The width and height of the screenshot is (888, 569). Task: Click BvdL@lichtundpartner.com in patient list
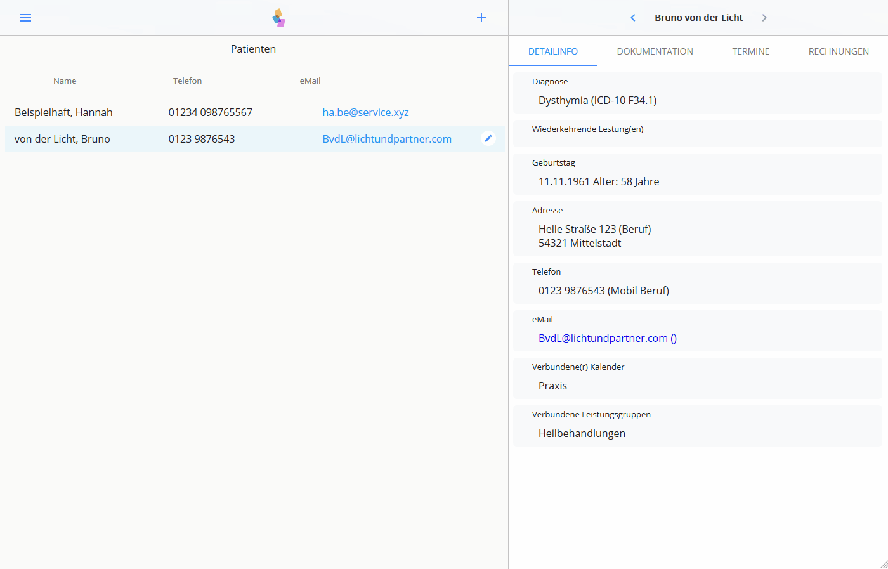coord(387,139)
